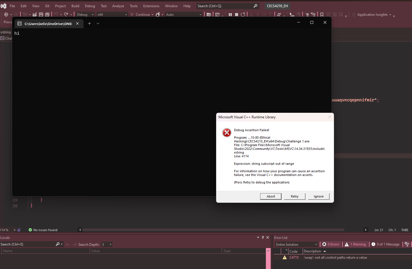
Task: Open the browser window toolbar icon
Action: click(x=217, y=15)
